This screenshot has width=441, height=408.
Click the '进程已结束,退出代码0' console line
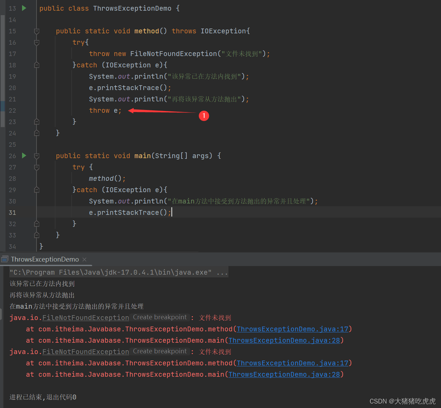point(43,397)
